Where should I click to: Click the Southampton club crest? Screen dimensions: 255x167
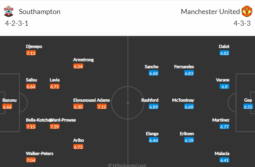(9, 11)
